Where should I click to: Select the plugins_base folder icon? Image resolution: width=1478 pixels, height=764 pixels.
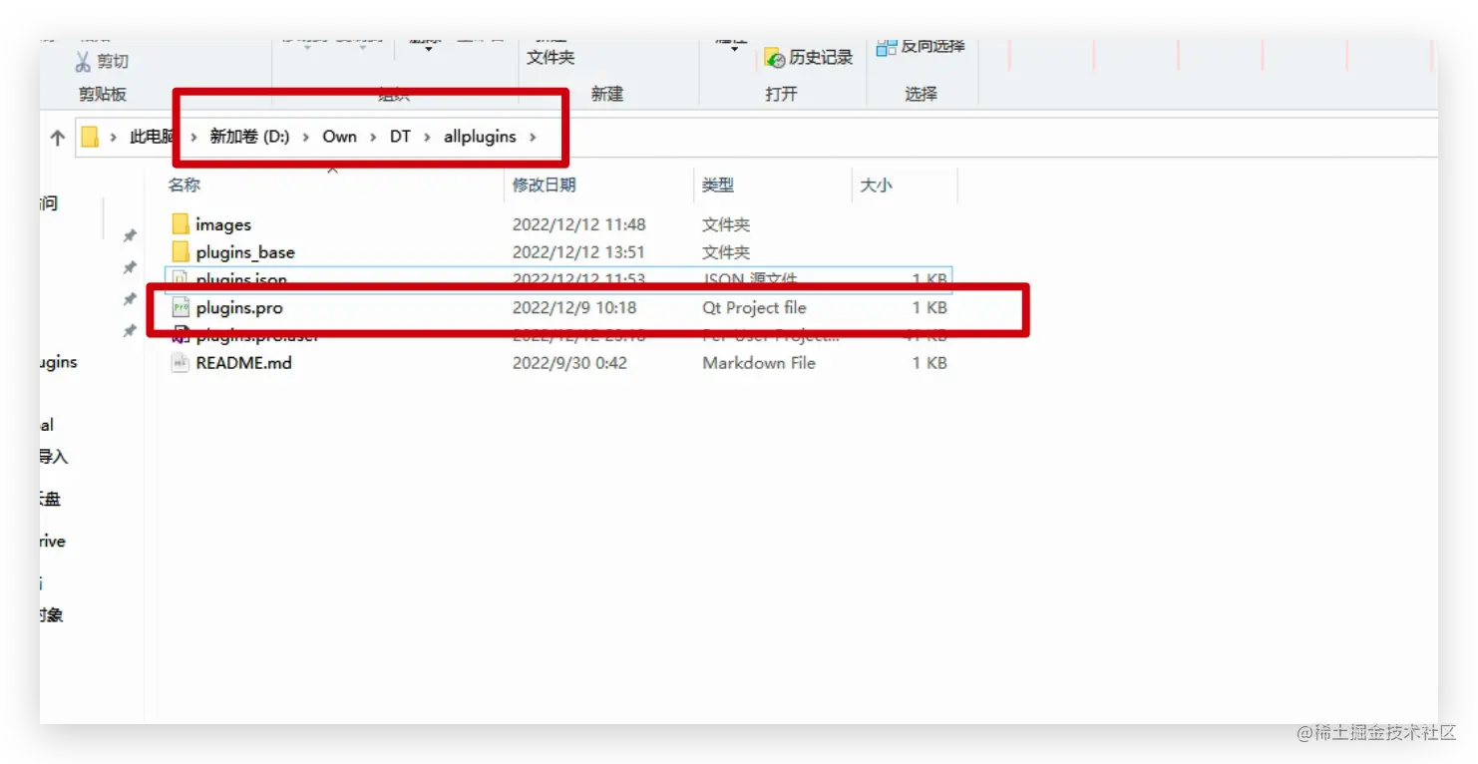point(181,252)
